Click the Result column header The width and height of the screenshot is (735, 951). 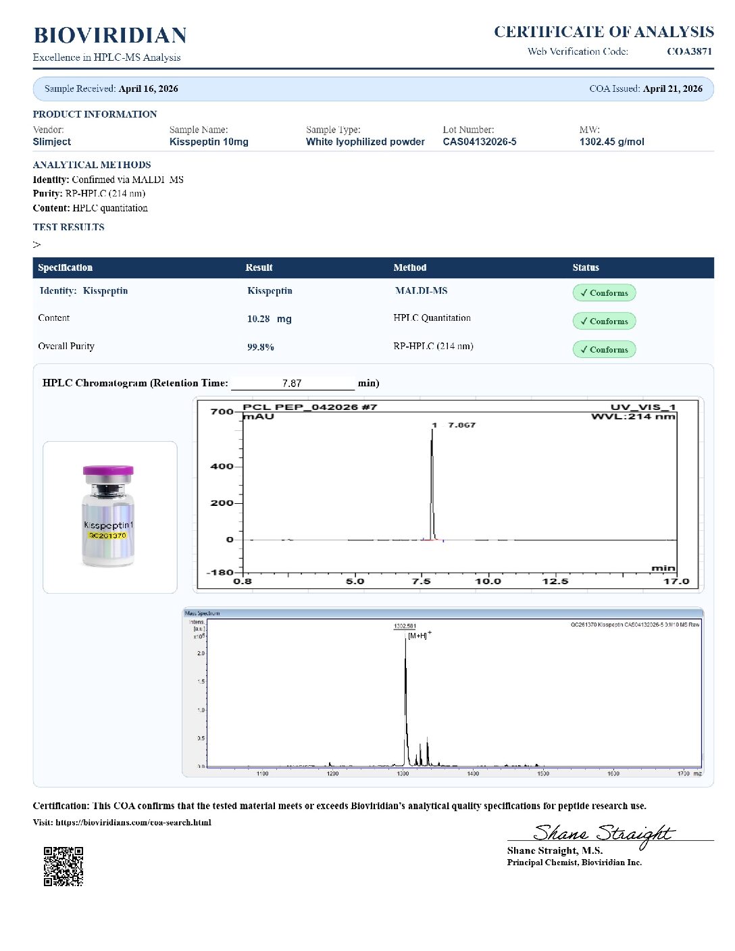tap(259, 267)
